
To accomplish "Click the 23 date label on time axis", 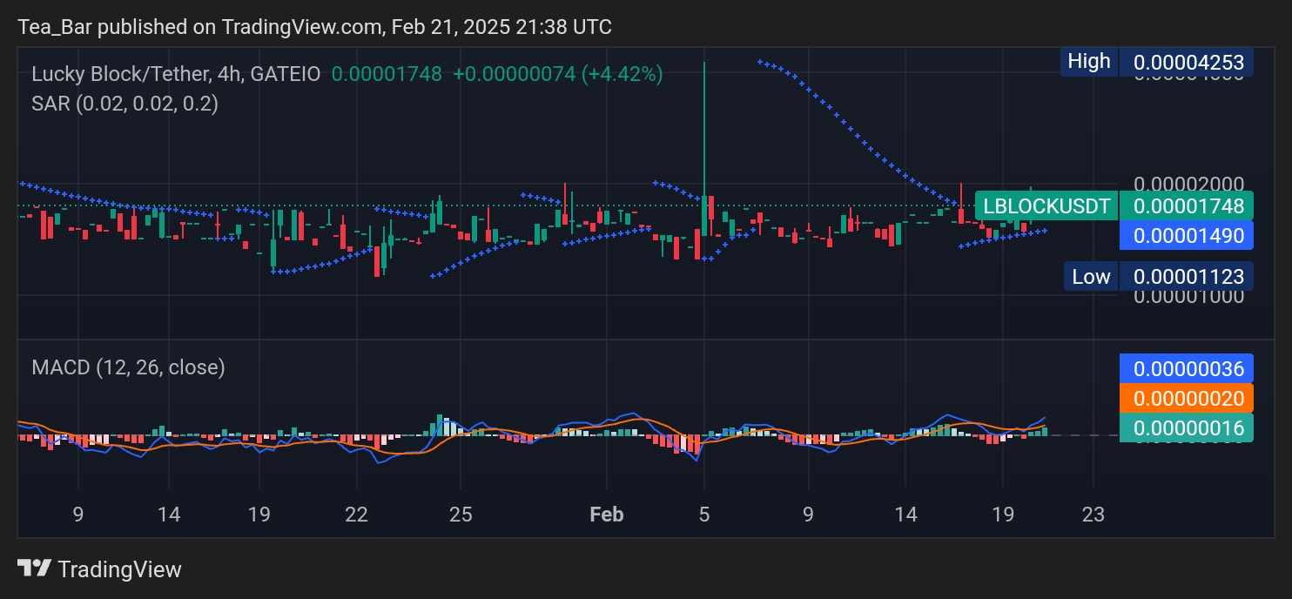I will pos(1093,515).
